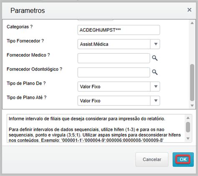This screenshot has width=198, height=176.
Task: Click the partially hidden field above Categorias
Action: pyautogui.click(x=95, y=20)
